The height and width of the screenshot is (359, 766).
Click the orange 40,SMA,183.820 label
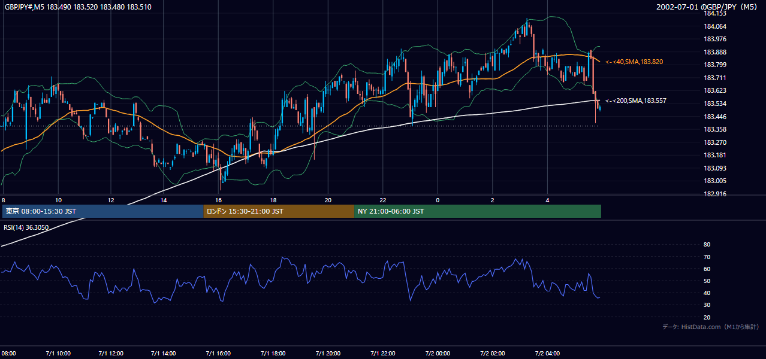(634, 62)
